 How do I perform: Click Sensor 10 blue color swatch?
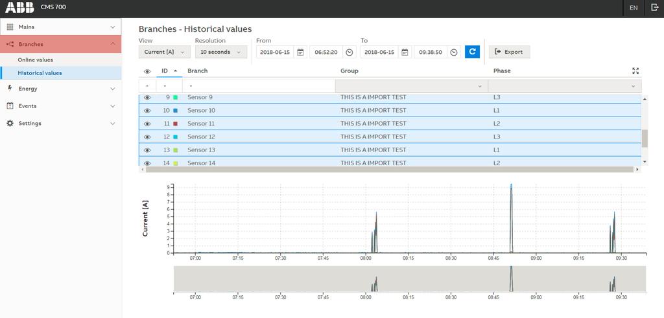tap(175, 110)
